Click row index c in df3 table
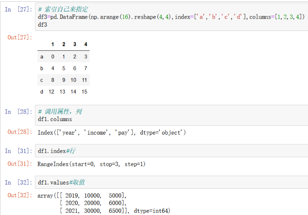 42,80
